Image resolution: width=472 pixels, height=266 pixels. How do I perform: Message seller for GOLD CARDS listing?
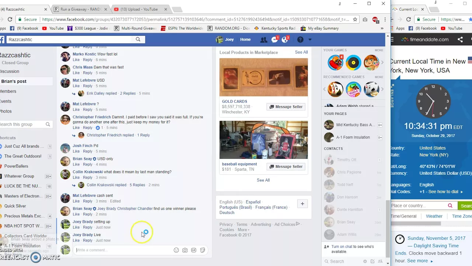(x=286, y=107)
